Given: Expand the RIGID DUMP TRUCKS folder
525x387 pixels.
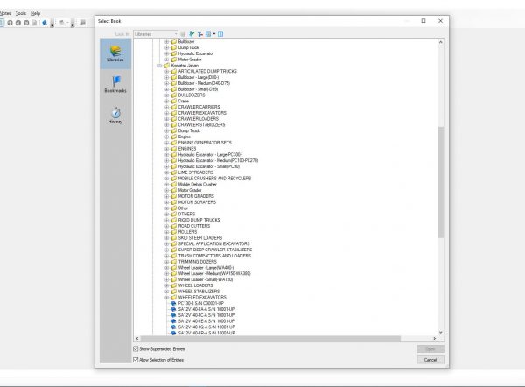Looking at the screenshot, I should tap(167, 220).
